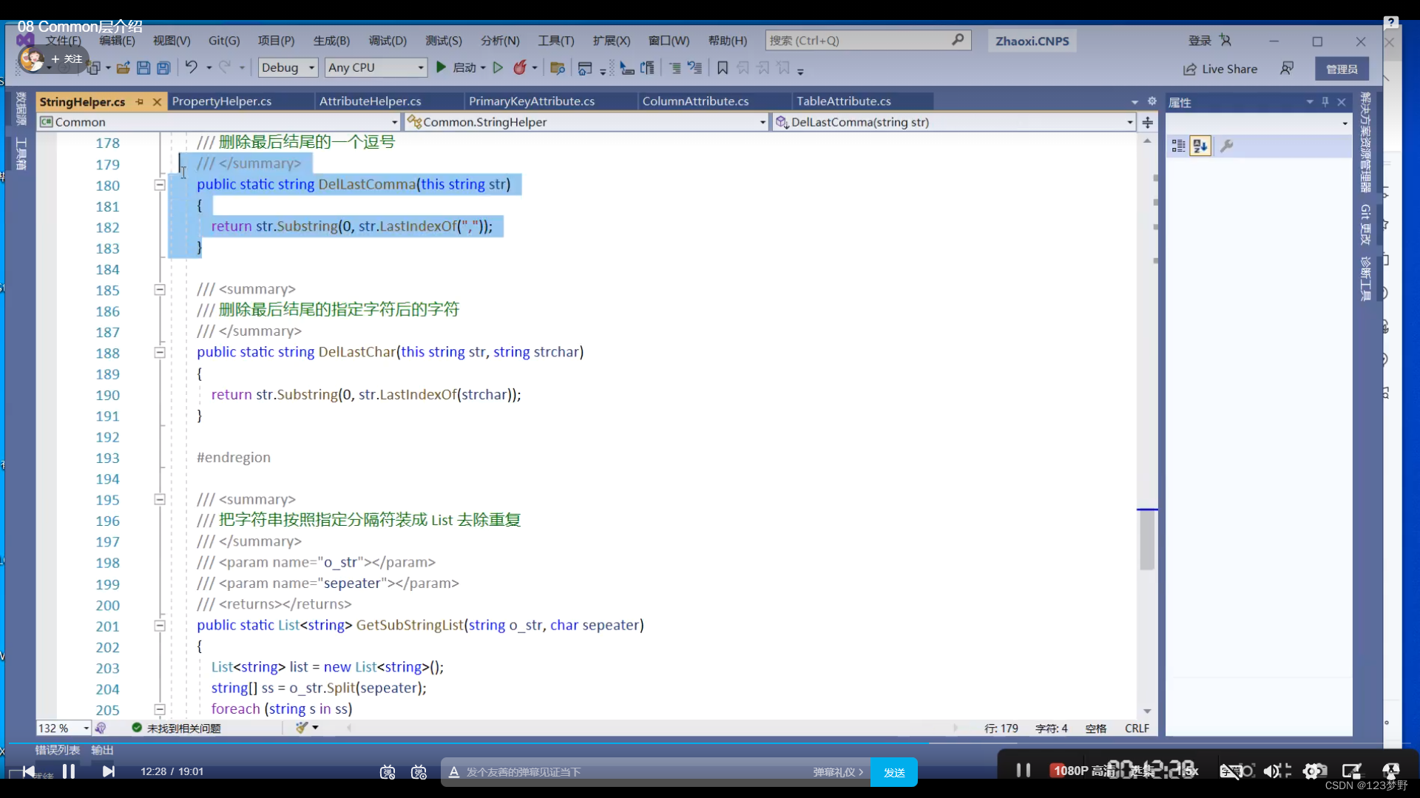Open Find in Files folder icon
The width and height of the screenshot is (1420, 798).
click(558, 68)
